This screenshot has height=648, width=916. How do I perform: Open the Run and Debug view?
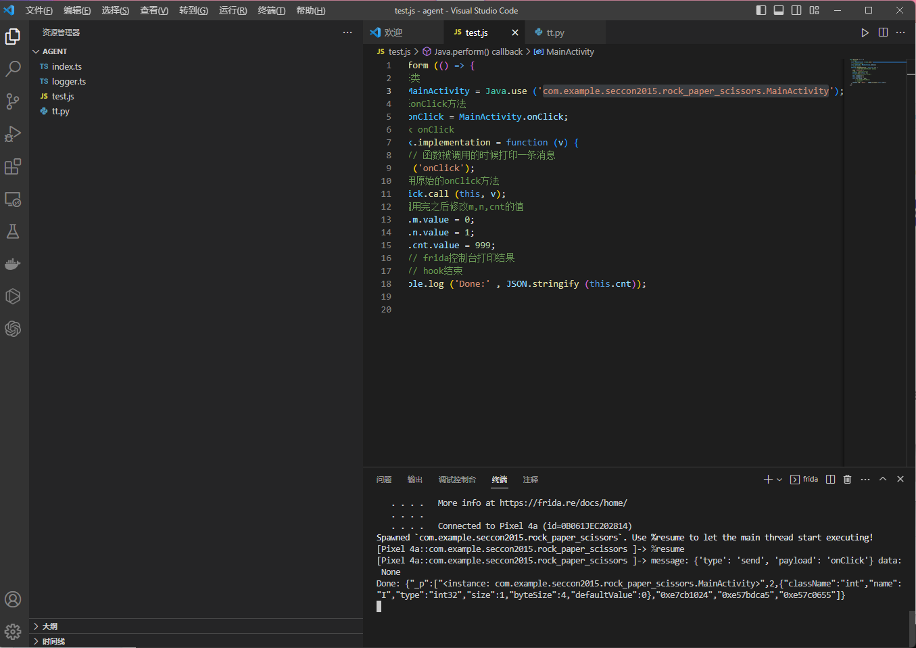click(13, 134)
